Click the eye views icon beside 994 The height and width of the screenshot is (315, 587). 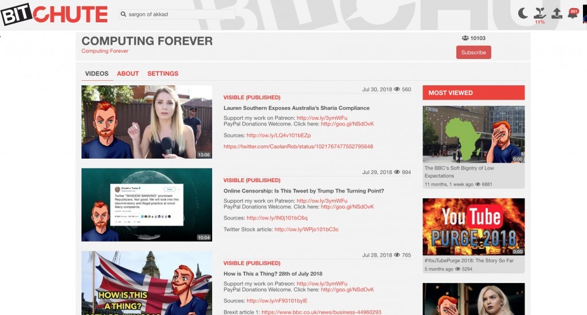(x=397, y=172)
